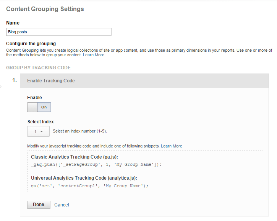The width and height of the screenshot is (277, 221).
Task: Click the Select an index number (1-5) hint
Action: pos(80,131)
